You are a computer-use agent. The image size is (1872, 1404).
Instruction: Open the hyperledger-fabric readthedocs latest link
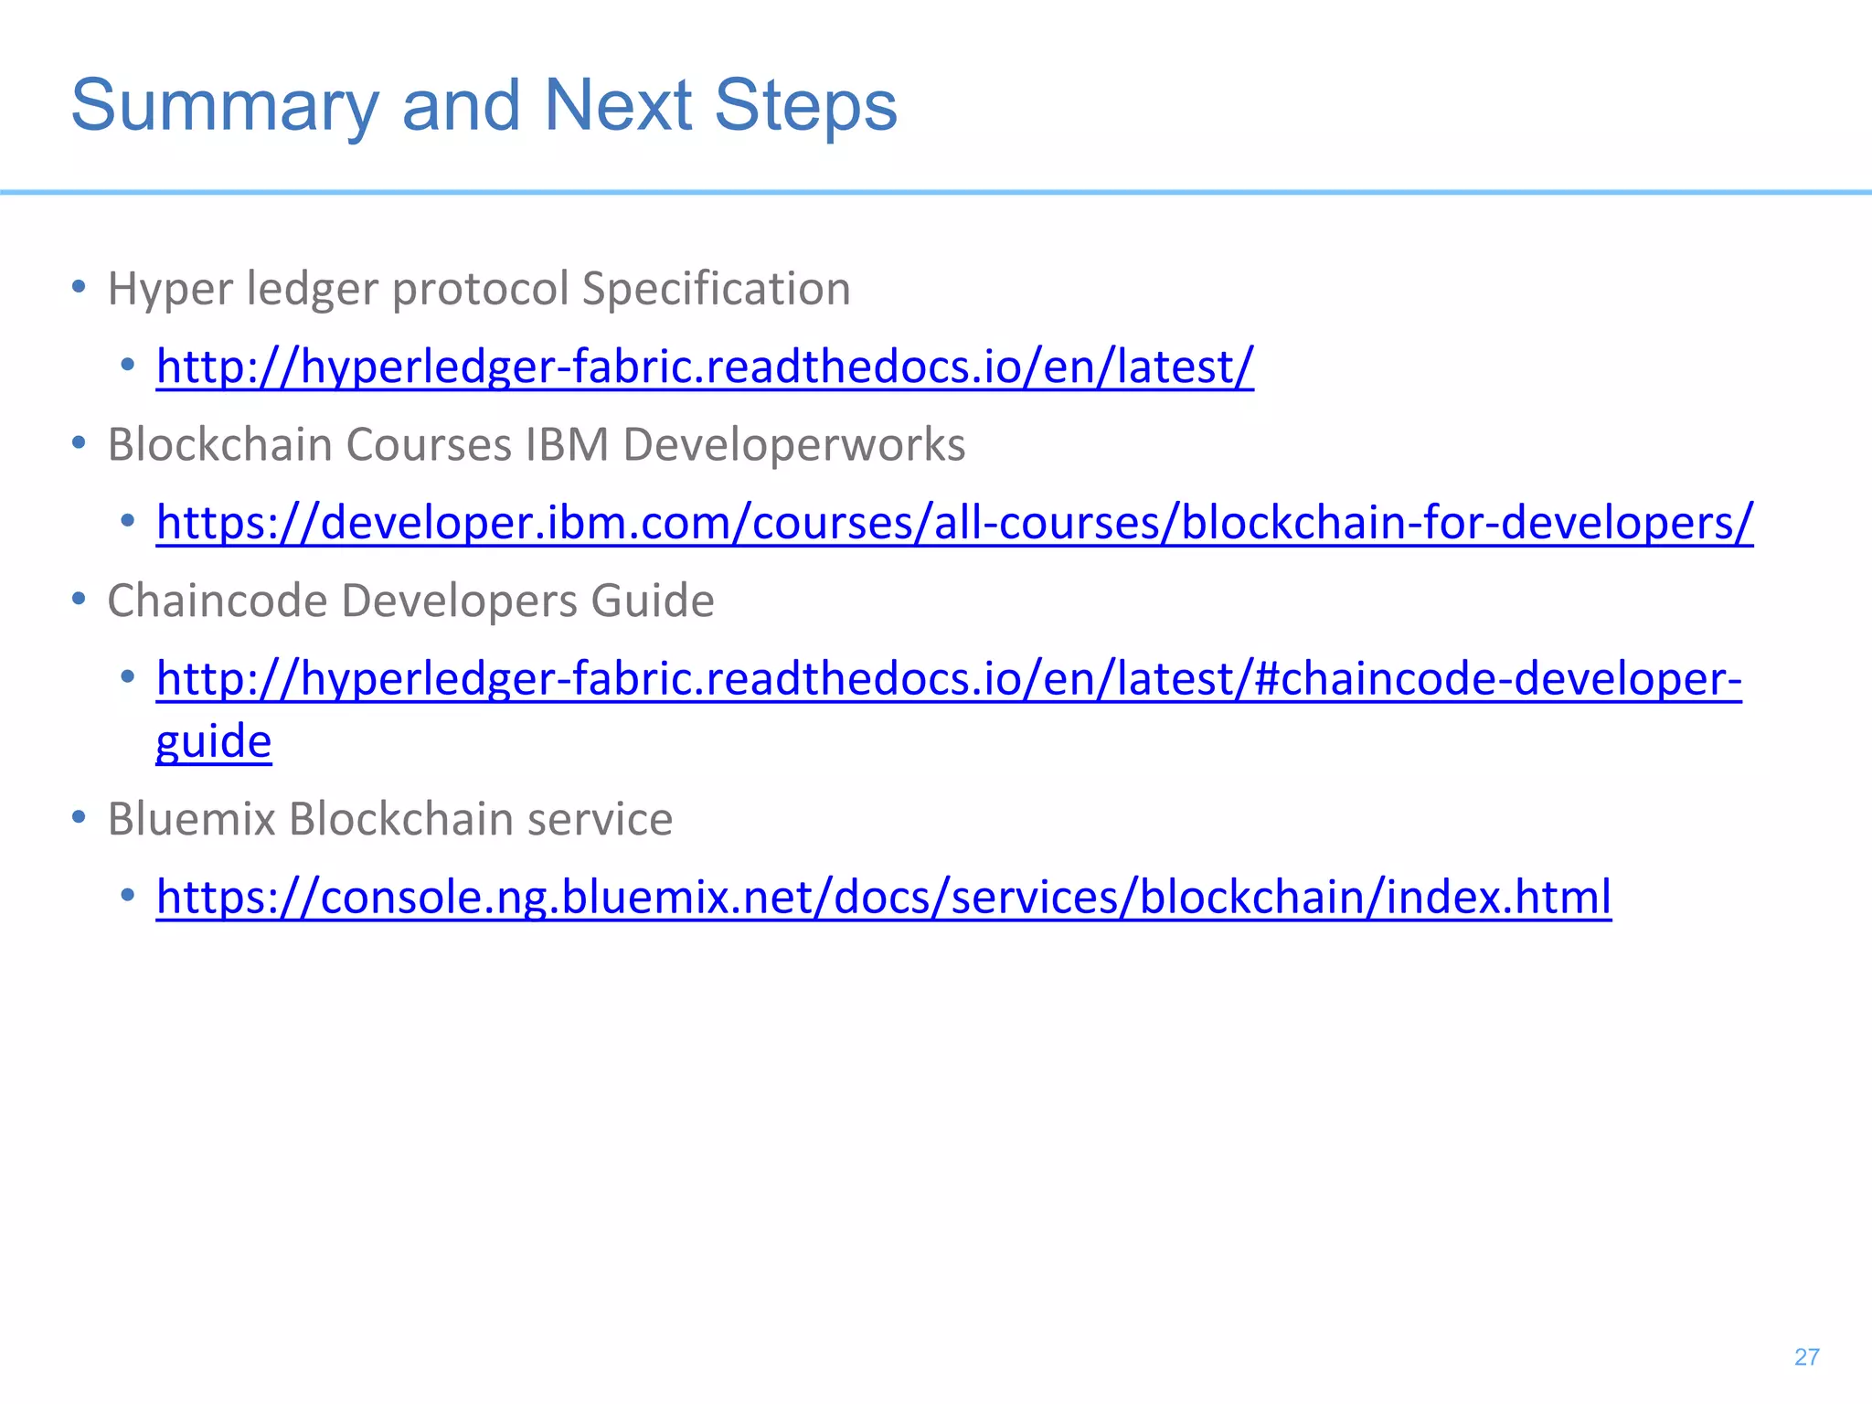click(705, 367)
